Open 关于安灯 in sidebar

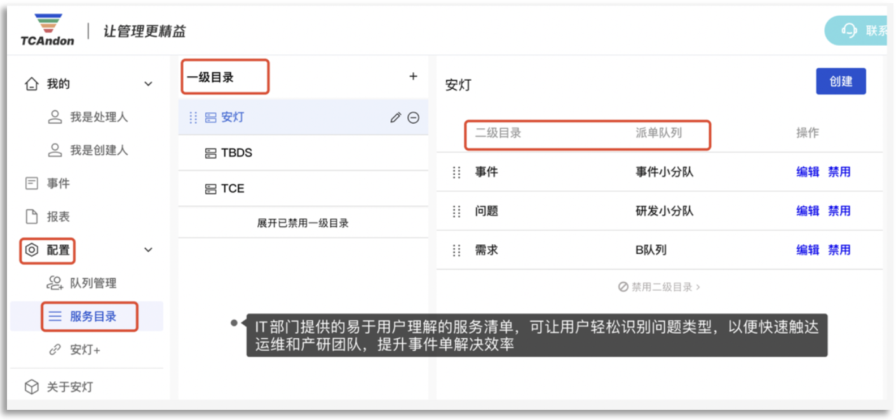coord(70,386)
